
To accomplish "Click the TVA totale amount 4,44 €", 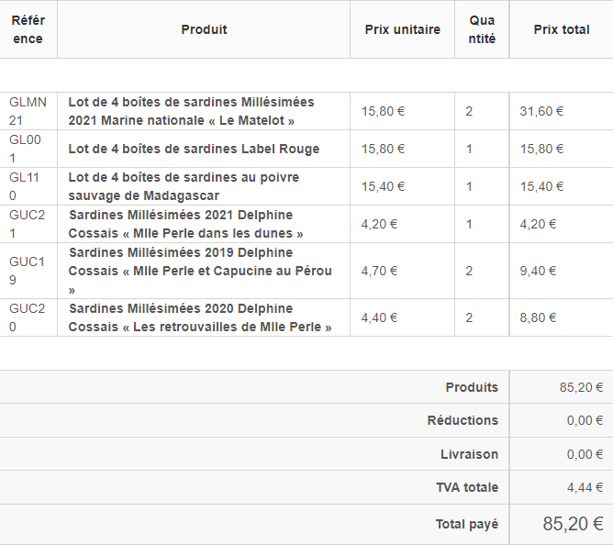I will click(585, 487).
